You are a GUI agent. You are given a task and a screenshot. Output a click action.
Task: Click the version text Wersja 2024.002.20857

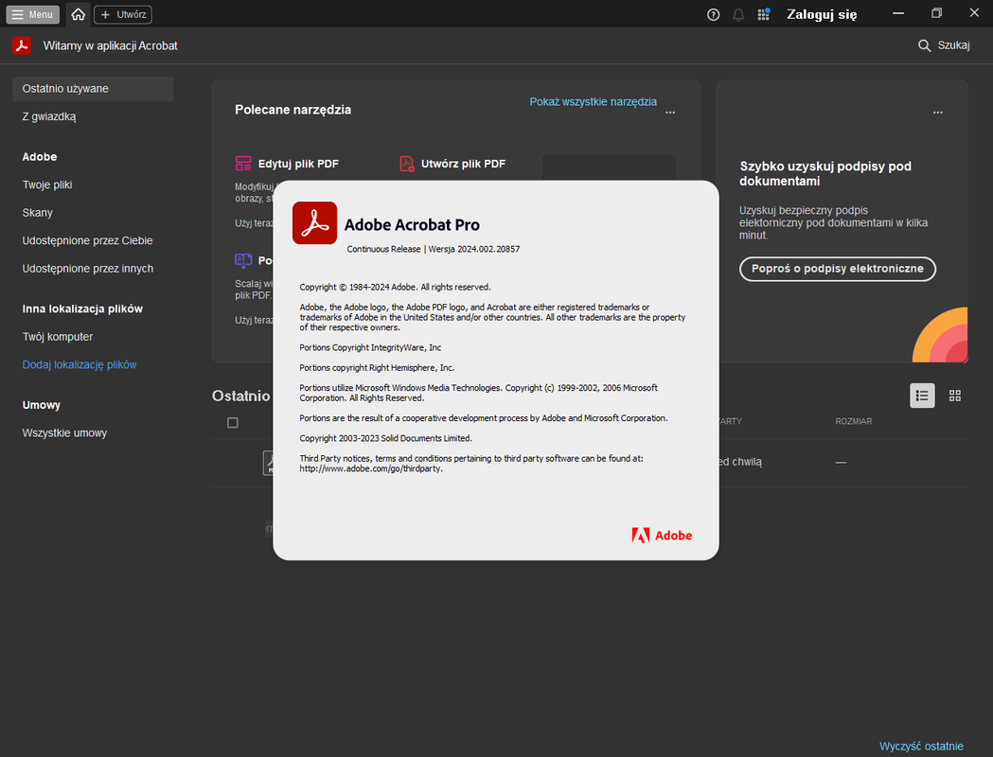(x=473, y=250)
